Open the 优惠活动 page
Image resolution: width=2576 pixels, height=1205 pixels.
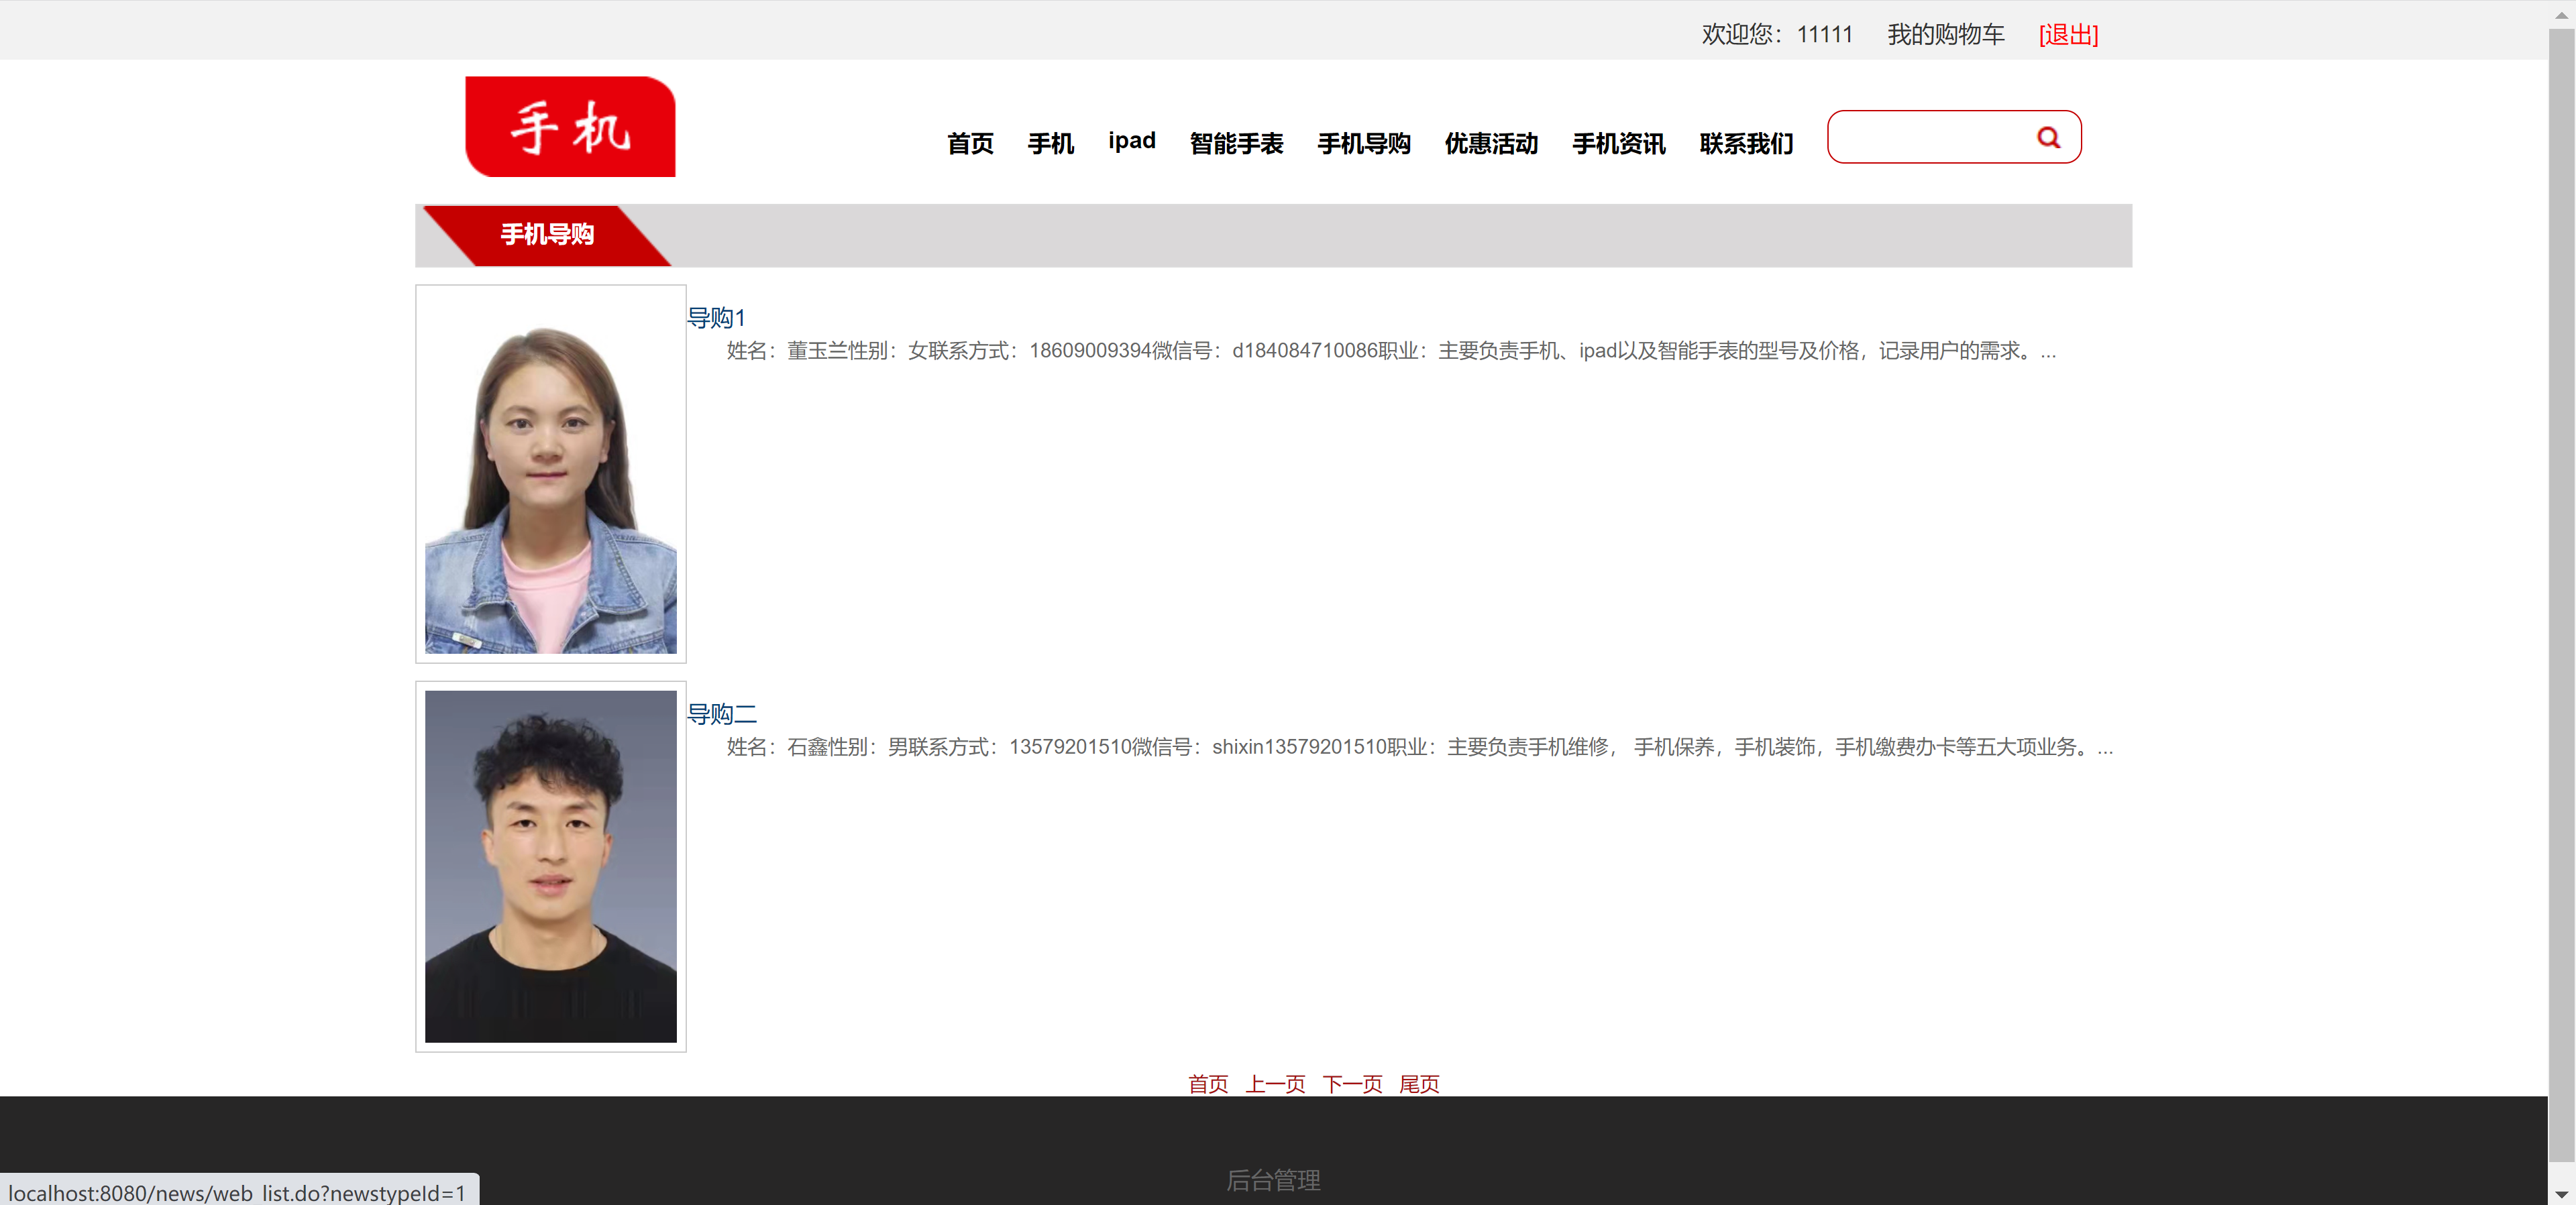point(1491,143)
